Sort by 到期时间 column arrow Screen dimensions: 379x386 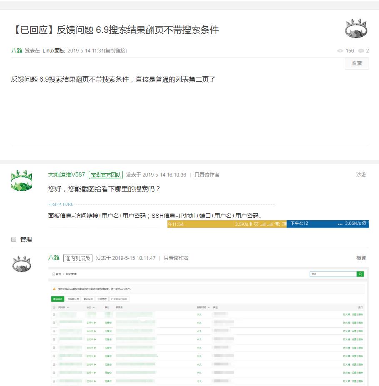tap(209, 307)
